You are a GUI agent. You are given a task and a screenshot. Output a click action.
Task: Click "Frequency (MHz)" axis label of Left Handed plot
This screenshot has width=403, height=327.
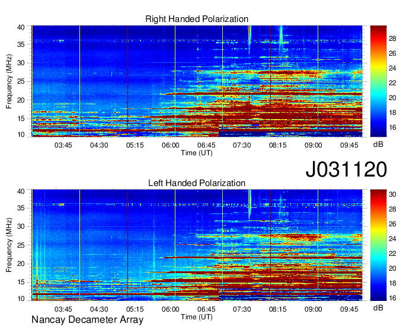pyautogui.click(x=9, y=245)
